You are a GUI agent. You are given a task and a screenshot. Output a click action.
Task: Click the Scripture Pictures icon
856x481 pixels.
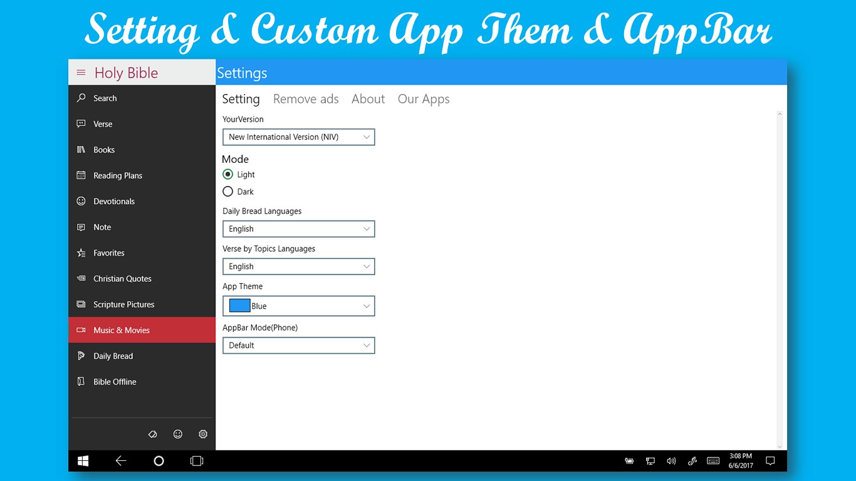click(81, 304)
